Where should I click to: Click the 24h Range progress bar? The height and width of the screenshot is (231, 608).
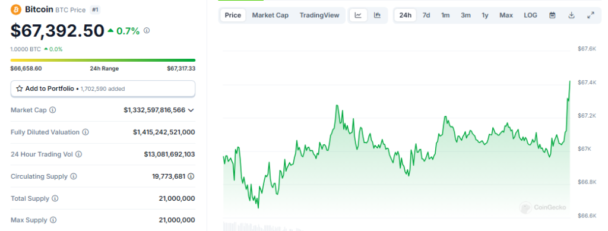pyautogui.click(x=103, y=60)
